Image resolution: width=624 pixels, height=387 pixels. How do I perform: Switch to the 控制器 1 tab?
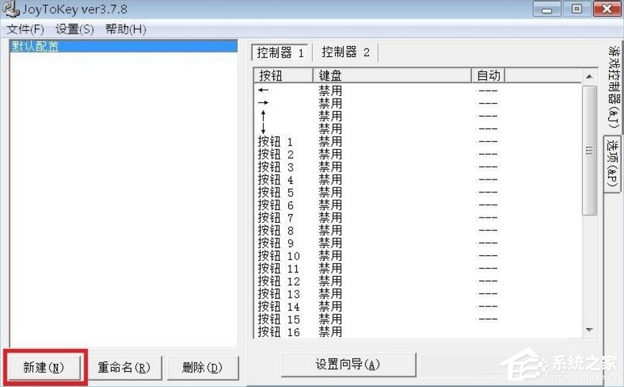click(x=280, y=53)
